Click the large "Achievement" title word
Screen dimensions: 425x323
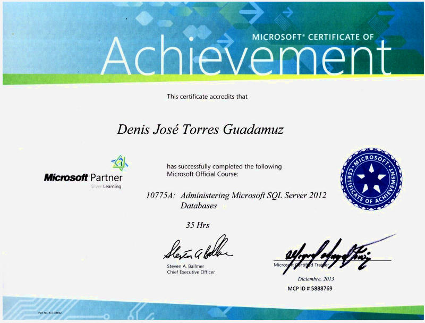245,56
